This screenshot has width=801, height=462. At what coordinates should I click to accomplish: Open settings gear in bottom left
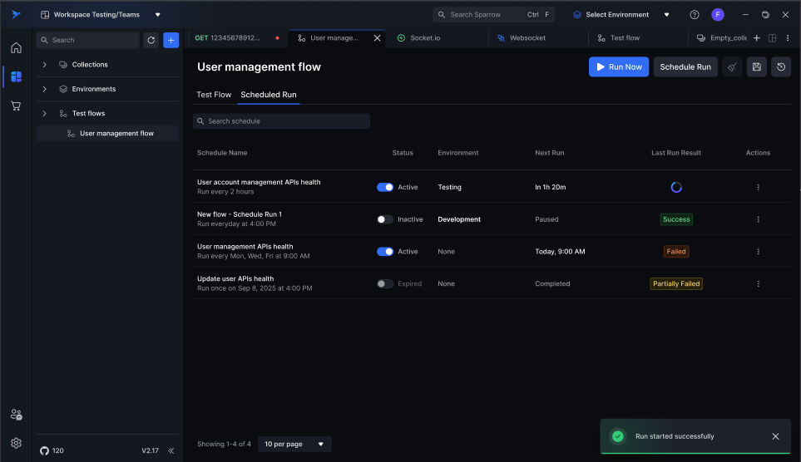16,443
